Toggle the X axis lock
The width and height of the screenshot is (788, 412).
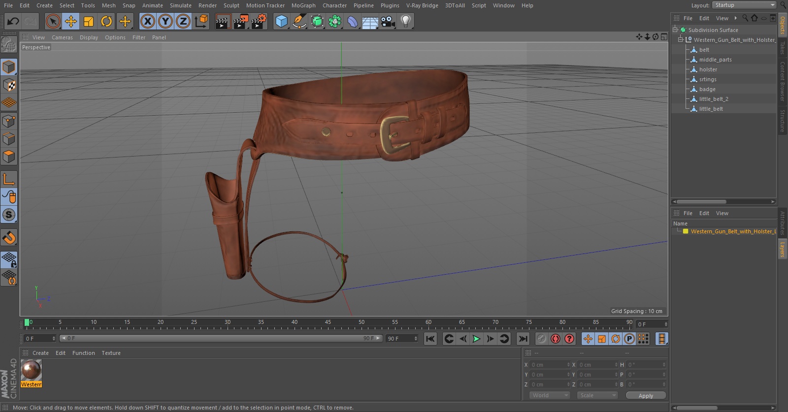[x=147, y=21]
